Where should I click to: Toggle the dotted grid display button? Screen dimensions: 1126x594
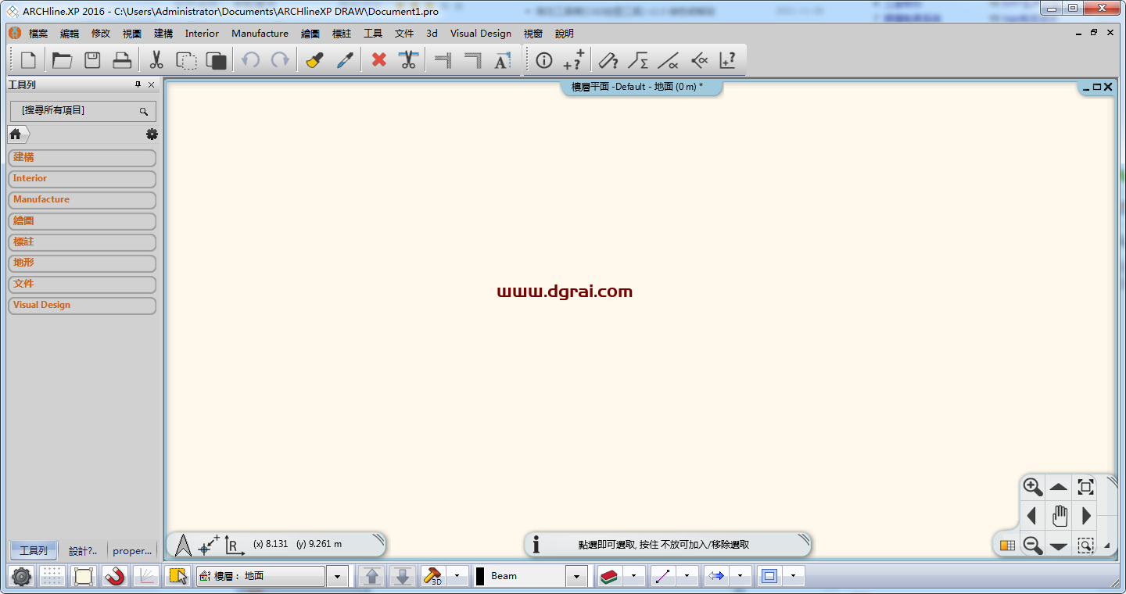52,576
